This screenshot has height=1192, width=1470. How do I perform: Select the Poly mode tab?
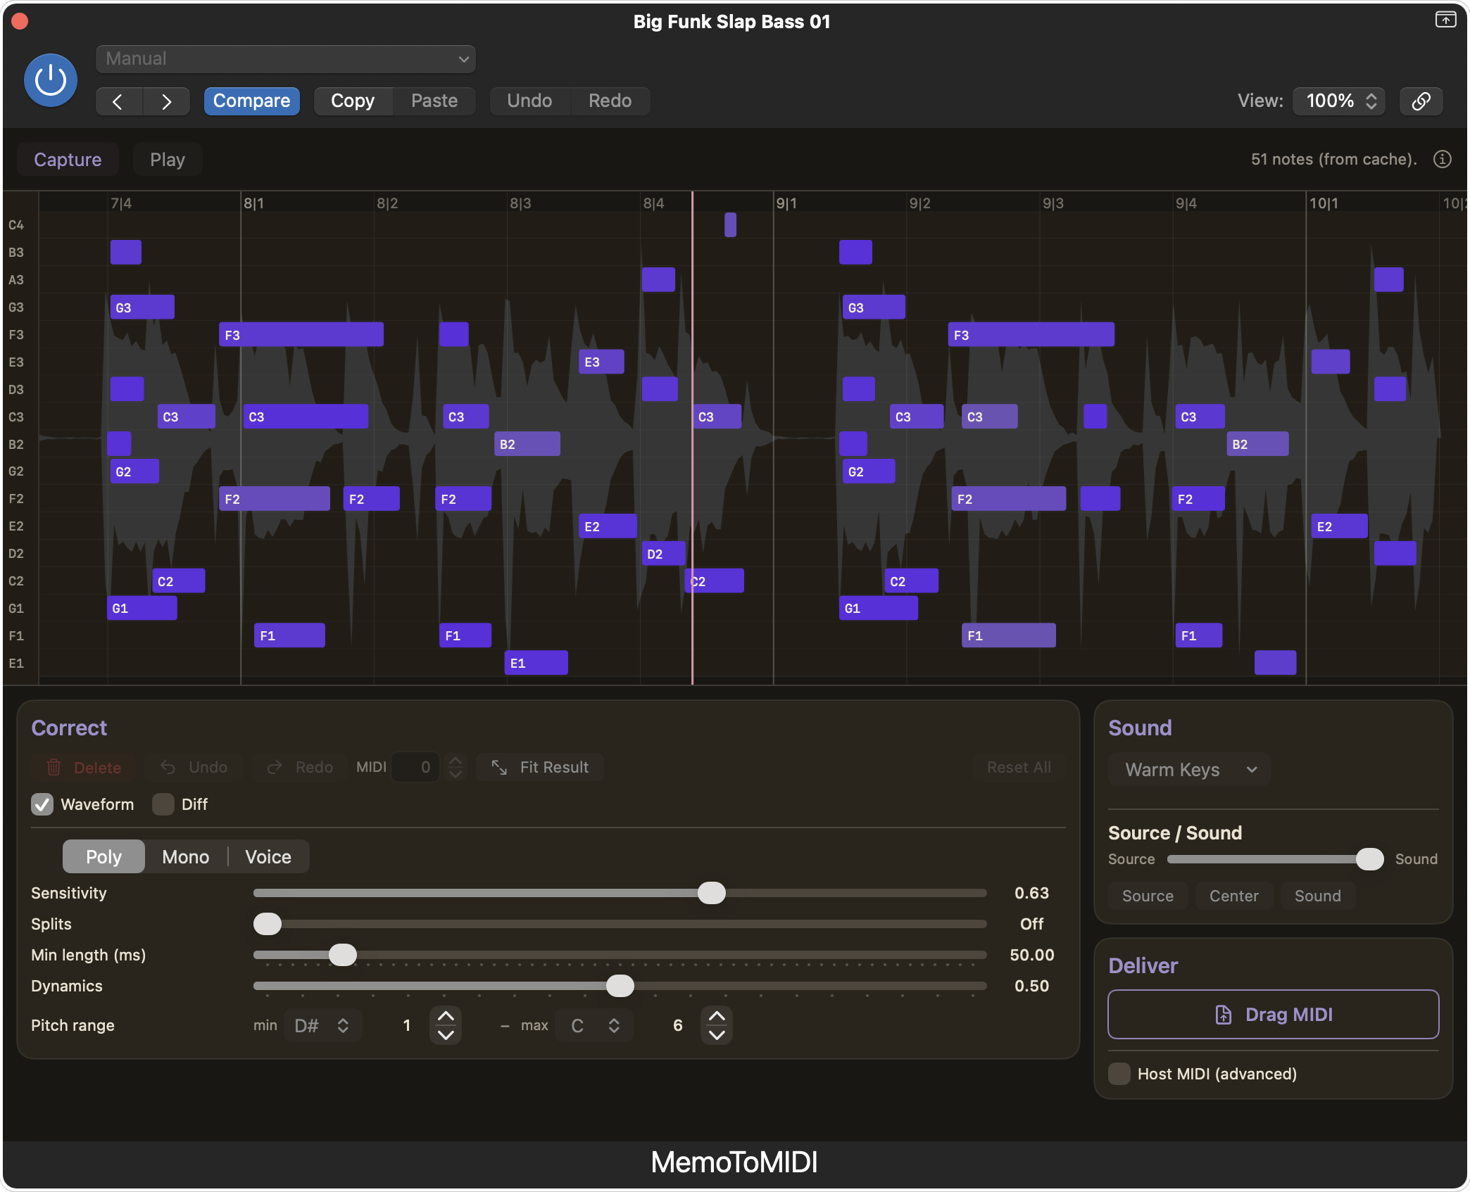[103, 857]
